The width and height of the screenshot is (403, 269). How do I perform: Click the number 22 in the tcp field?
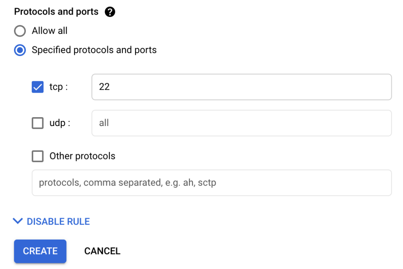click(104, 87)
